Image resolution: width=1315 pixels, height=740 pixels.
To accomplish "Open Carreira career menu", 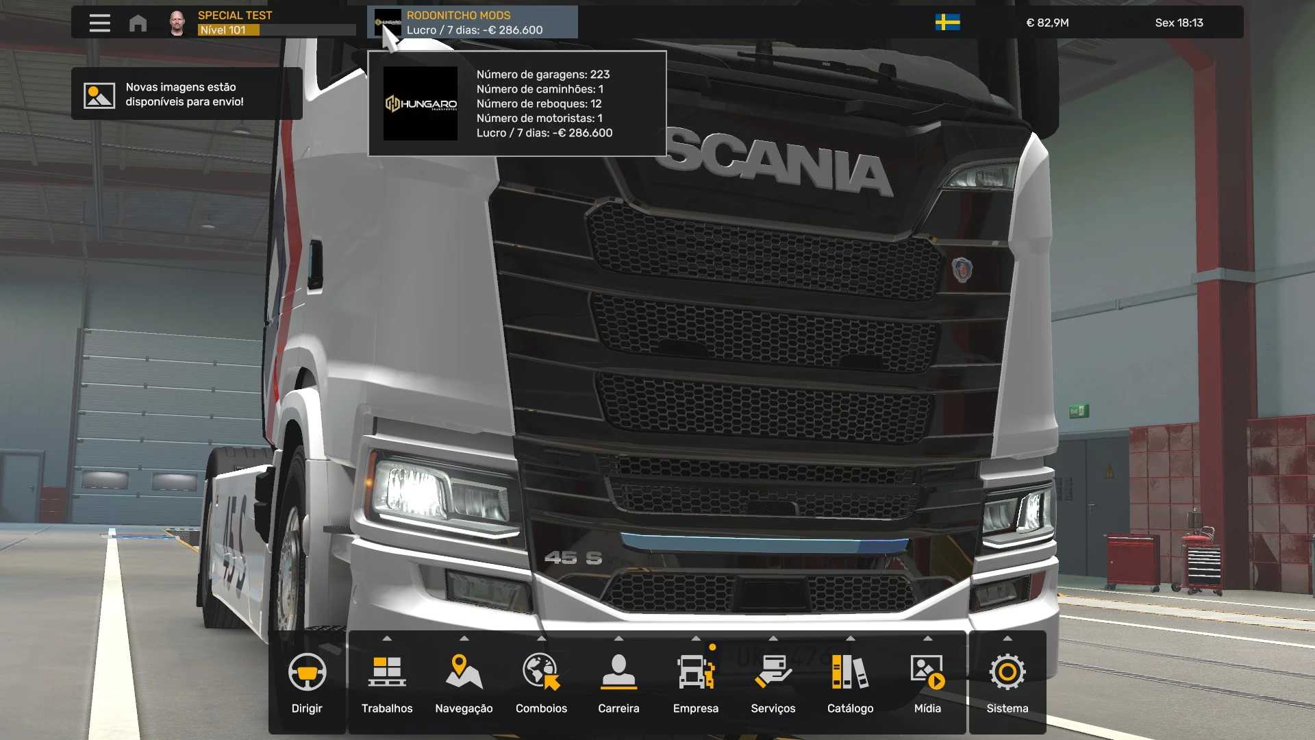I will point(618,682).
